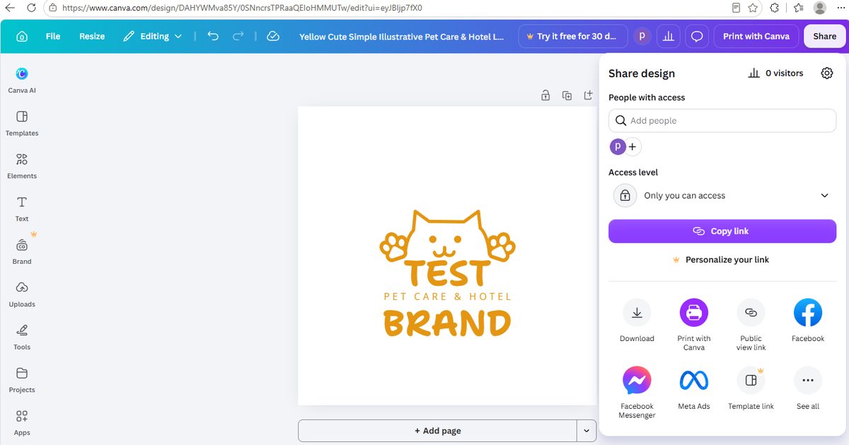This screenshot has width=849, height=445.
Task: Undo the last action
Action: coord(213,36)
